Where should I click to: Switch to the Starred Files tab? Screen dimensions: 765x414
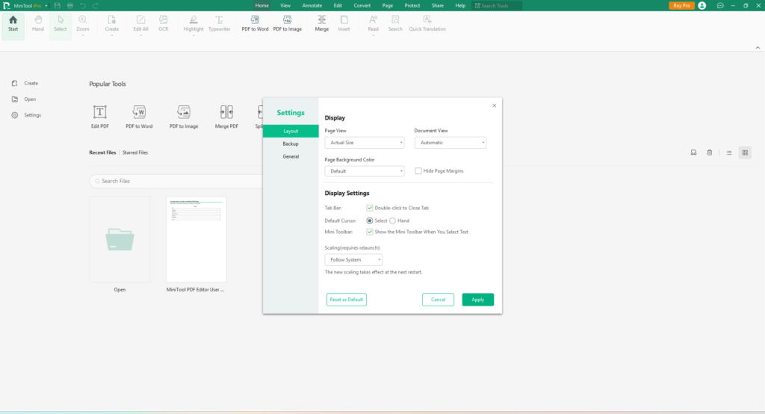pos(135,152)
